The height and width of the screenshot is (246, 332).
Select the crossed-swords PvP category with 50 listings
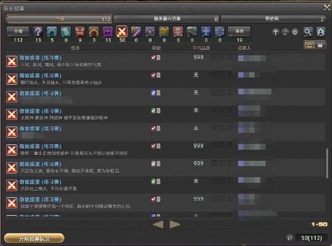click(122, 31)
